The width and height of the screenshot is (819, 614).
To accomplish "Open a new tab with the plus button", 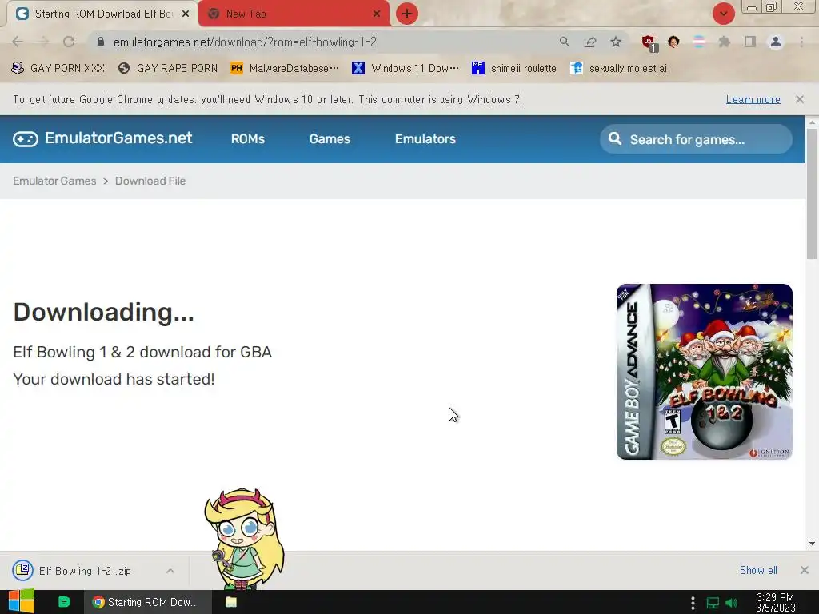I will (407, 14).
